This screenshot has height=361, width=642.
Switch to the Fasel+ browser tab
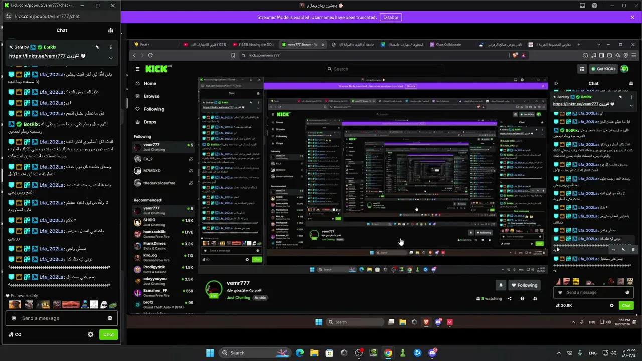153,44
